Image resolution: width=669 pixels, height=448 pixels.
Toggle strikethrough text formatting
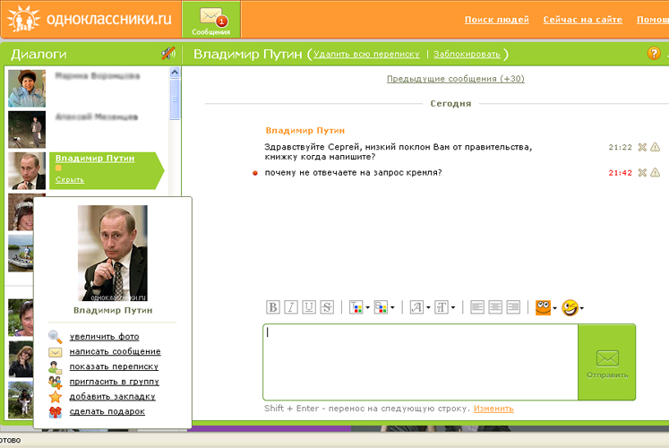[327, 307]
